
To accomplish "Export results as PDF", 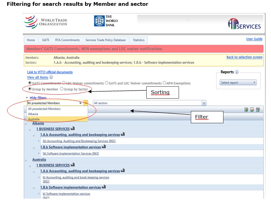I will [252, 110].
